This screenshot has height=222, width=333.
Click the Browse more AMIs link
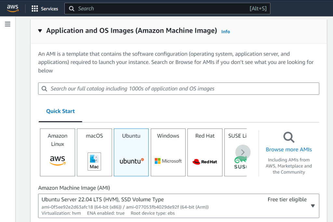coord(288,150)
